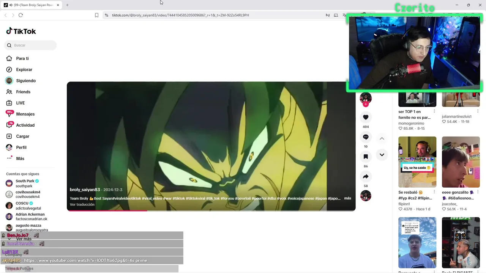Open the comments bubble icon
This screenshot has height=273, width=486.
click(x=366, y=137)
